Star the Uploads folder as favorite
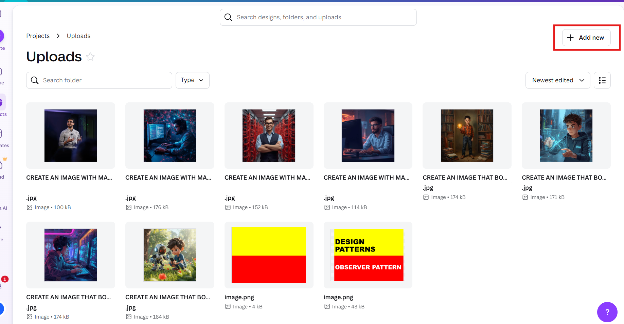 pos(90,57)
